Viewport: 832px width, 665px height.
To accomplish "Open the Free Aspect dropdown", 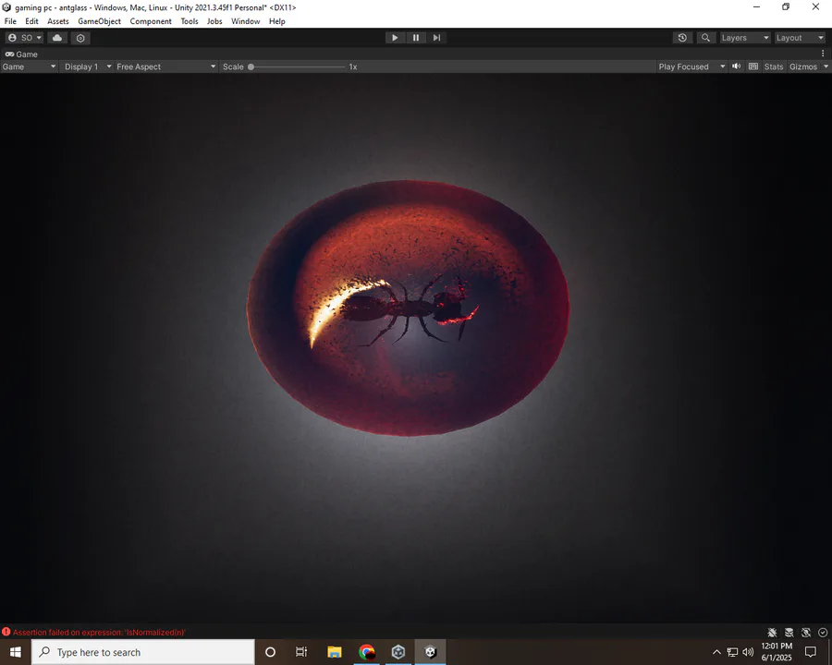I will coord(166,66).
